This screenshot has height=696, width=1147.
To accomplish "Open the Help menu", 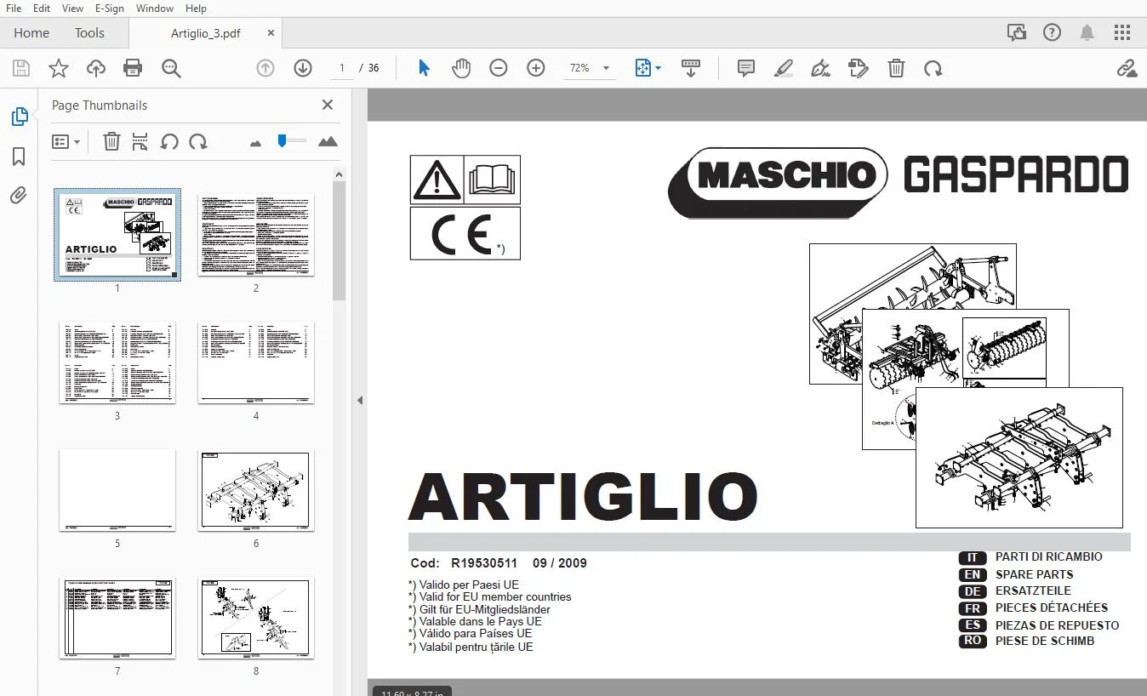I will [196, 8].
